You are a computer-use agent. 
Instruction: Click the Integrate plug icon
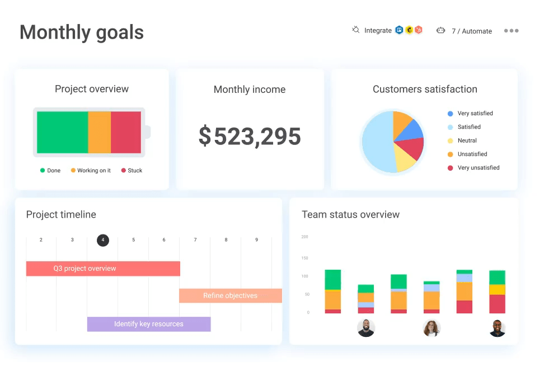click(355, 30)
